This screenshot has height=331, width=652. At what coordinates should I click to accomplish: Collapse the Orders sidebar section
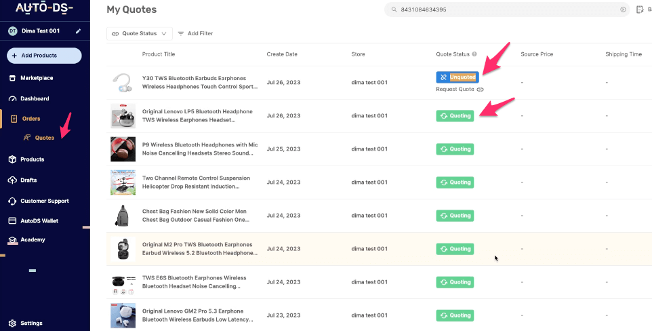point(30,119)
